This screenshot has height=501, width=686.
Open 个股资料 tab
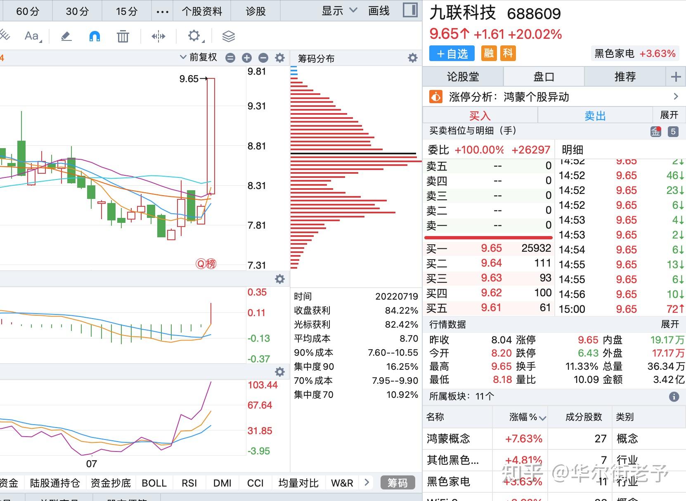pos(202,12)
